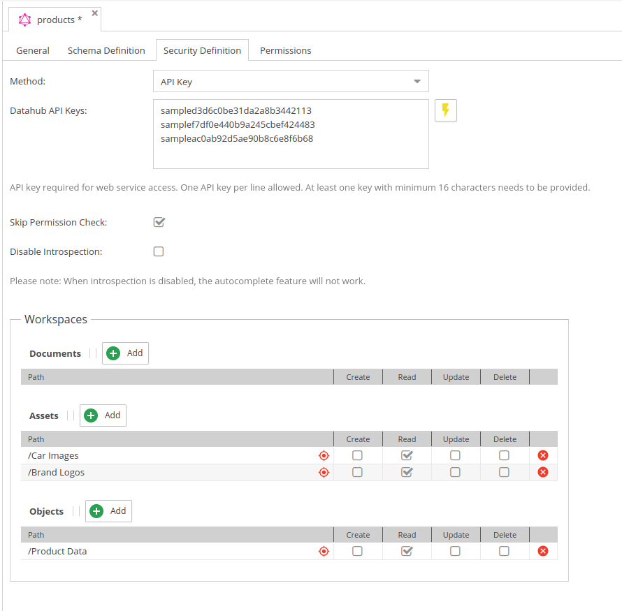Click the green plus icon beside Documents
This screenshot has width=622, height=611.
(x=113, y=353)
